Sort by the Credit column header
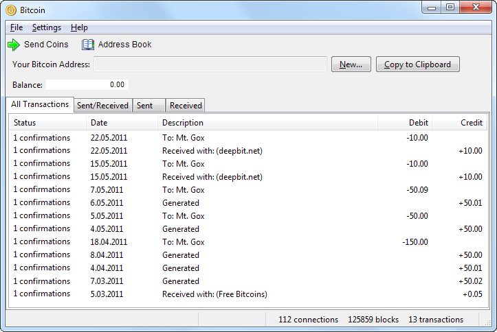 459,123
